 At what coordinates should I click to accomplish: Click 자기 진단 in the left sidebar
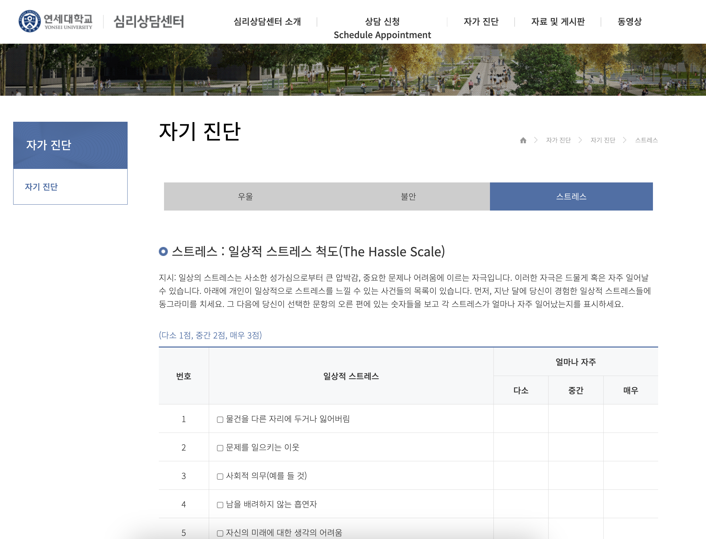pos(42,187)
